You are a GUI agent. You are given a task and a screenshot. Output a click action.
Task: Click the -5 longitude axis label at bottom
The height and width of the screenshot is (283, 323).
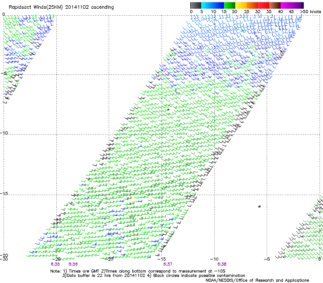click(x=267, y=259)
